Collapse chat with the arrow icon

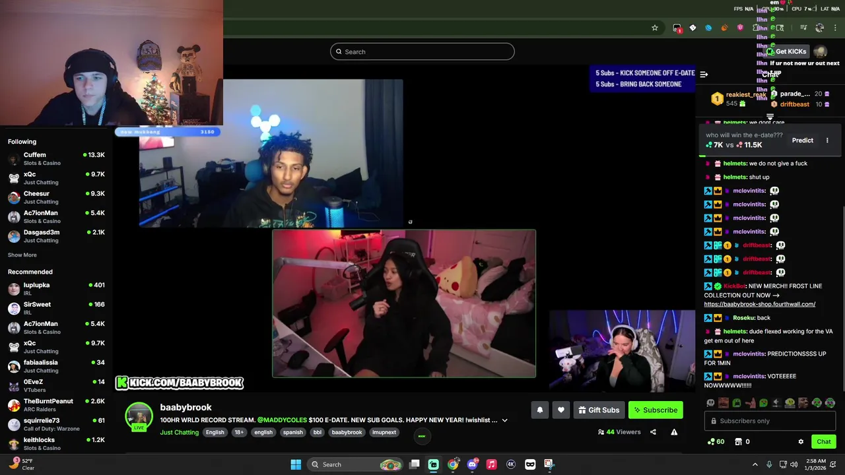pos(704,75)
